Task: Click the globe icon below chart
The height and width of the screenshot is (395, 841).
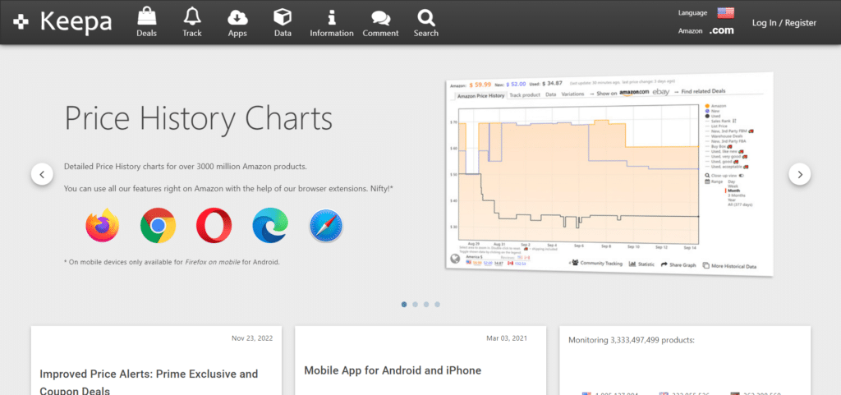Action: [455, 259]
